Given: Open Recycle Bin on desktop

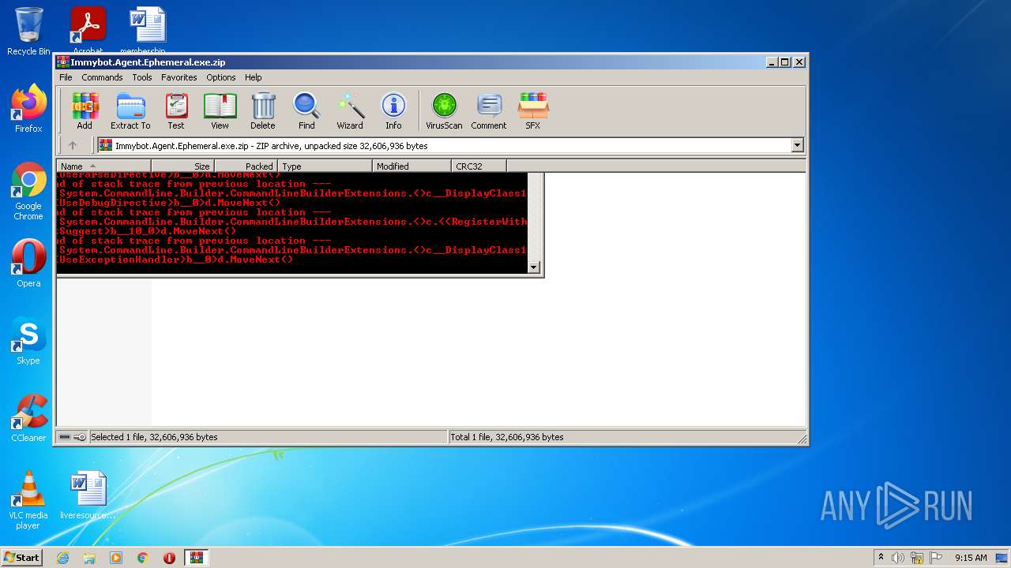Looking at the screenshot, I should (x=28, y=32).
